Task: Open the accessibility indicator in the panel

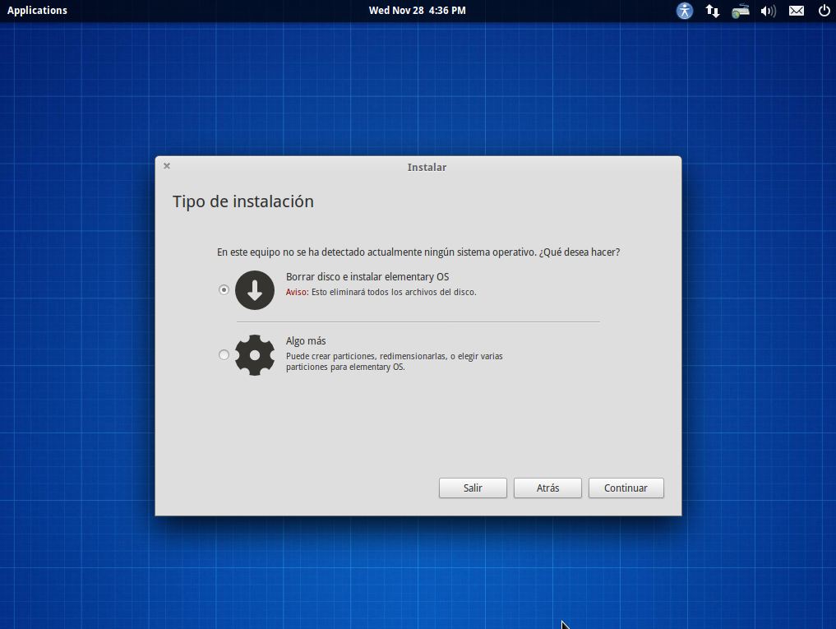Action: pyautogui.click(x=685, y=11)
